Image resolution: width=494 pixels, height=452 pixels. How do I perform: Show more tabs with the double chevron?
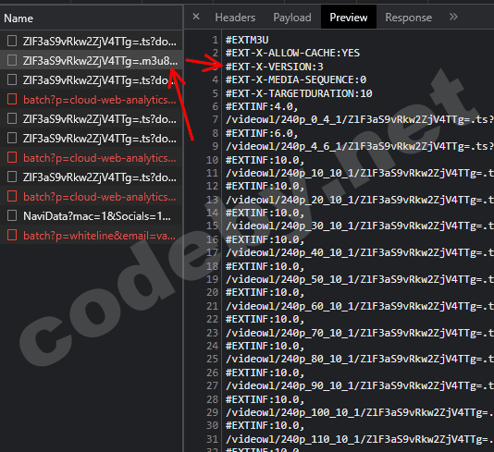453,17
